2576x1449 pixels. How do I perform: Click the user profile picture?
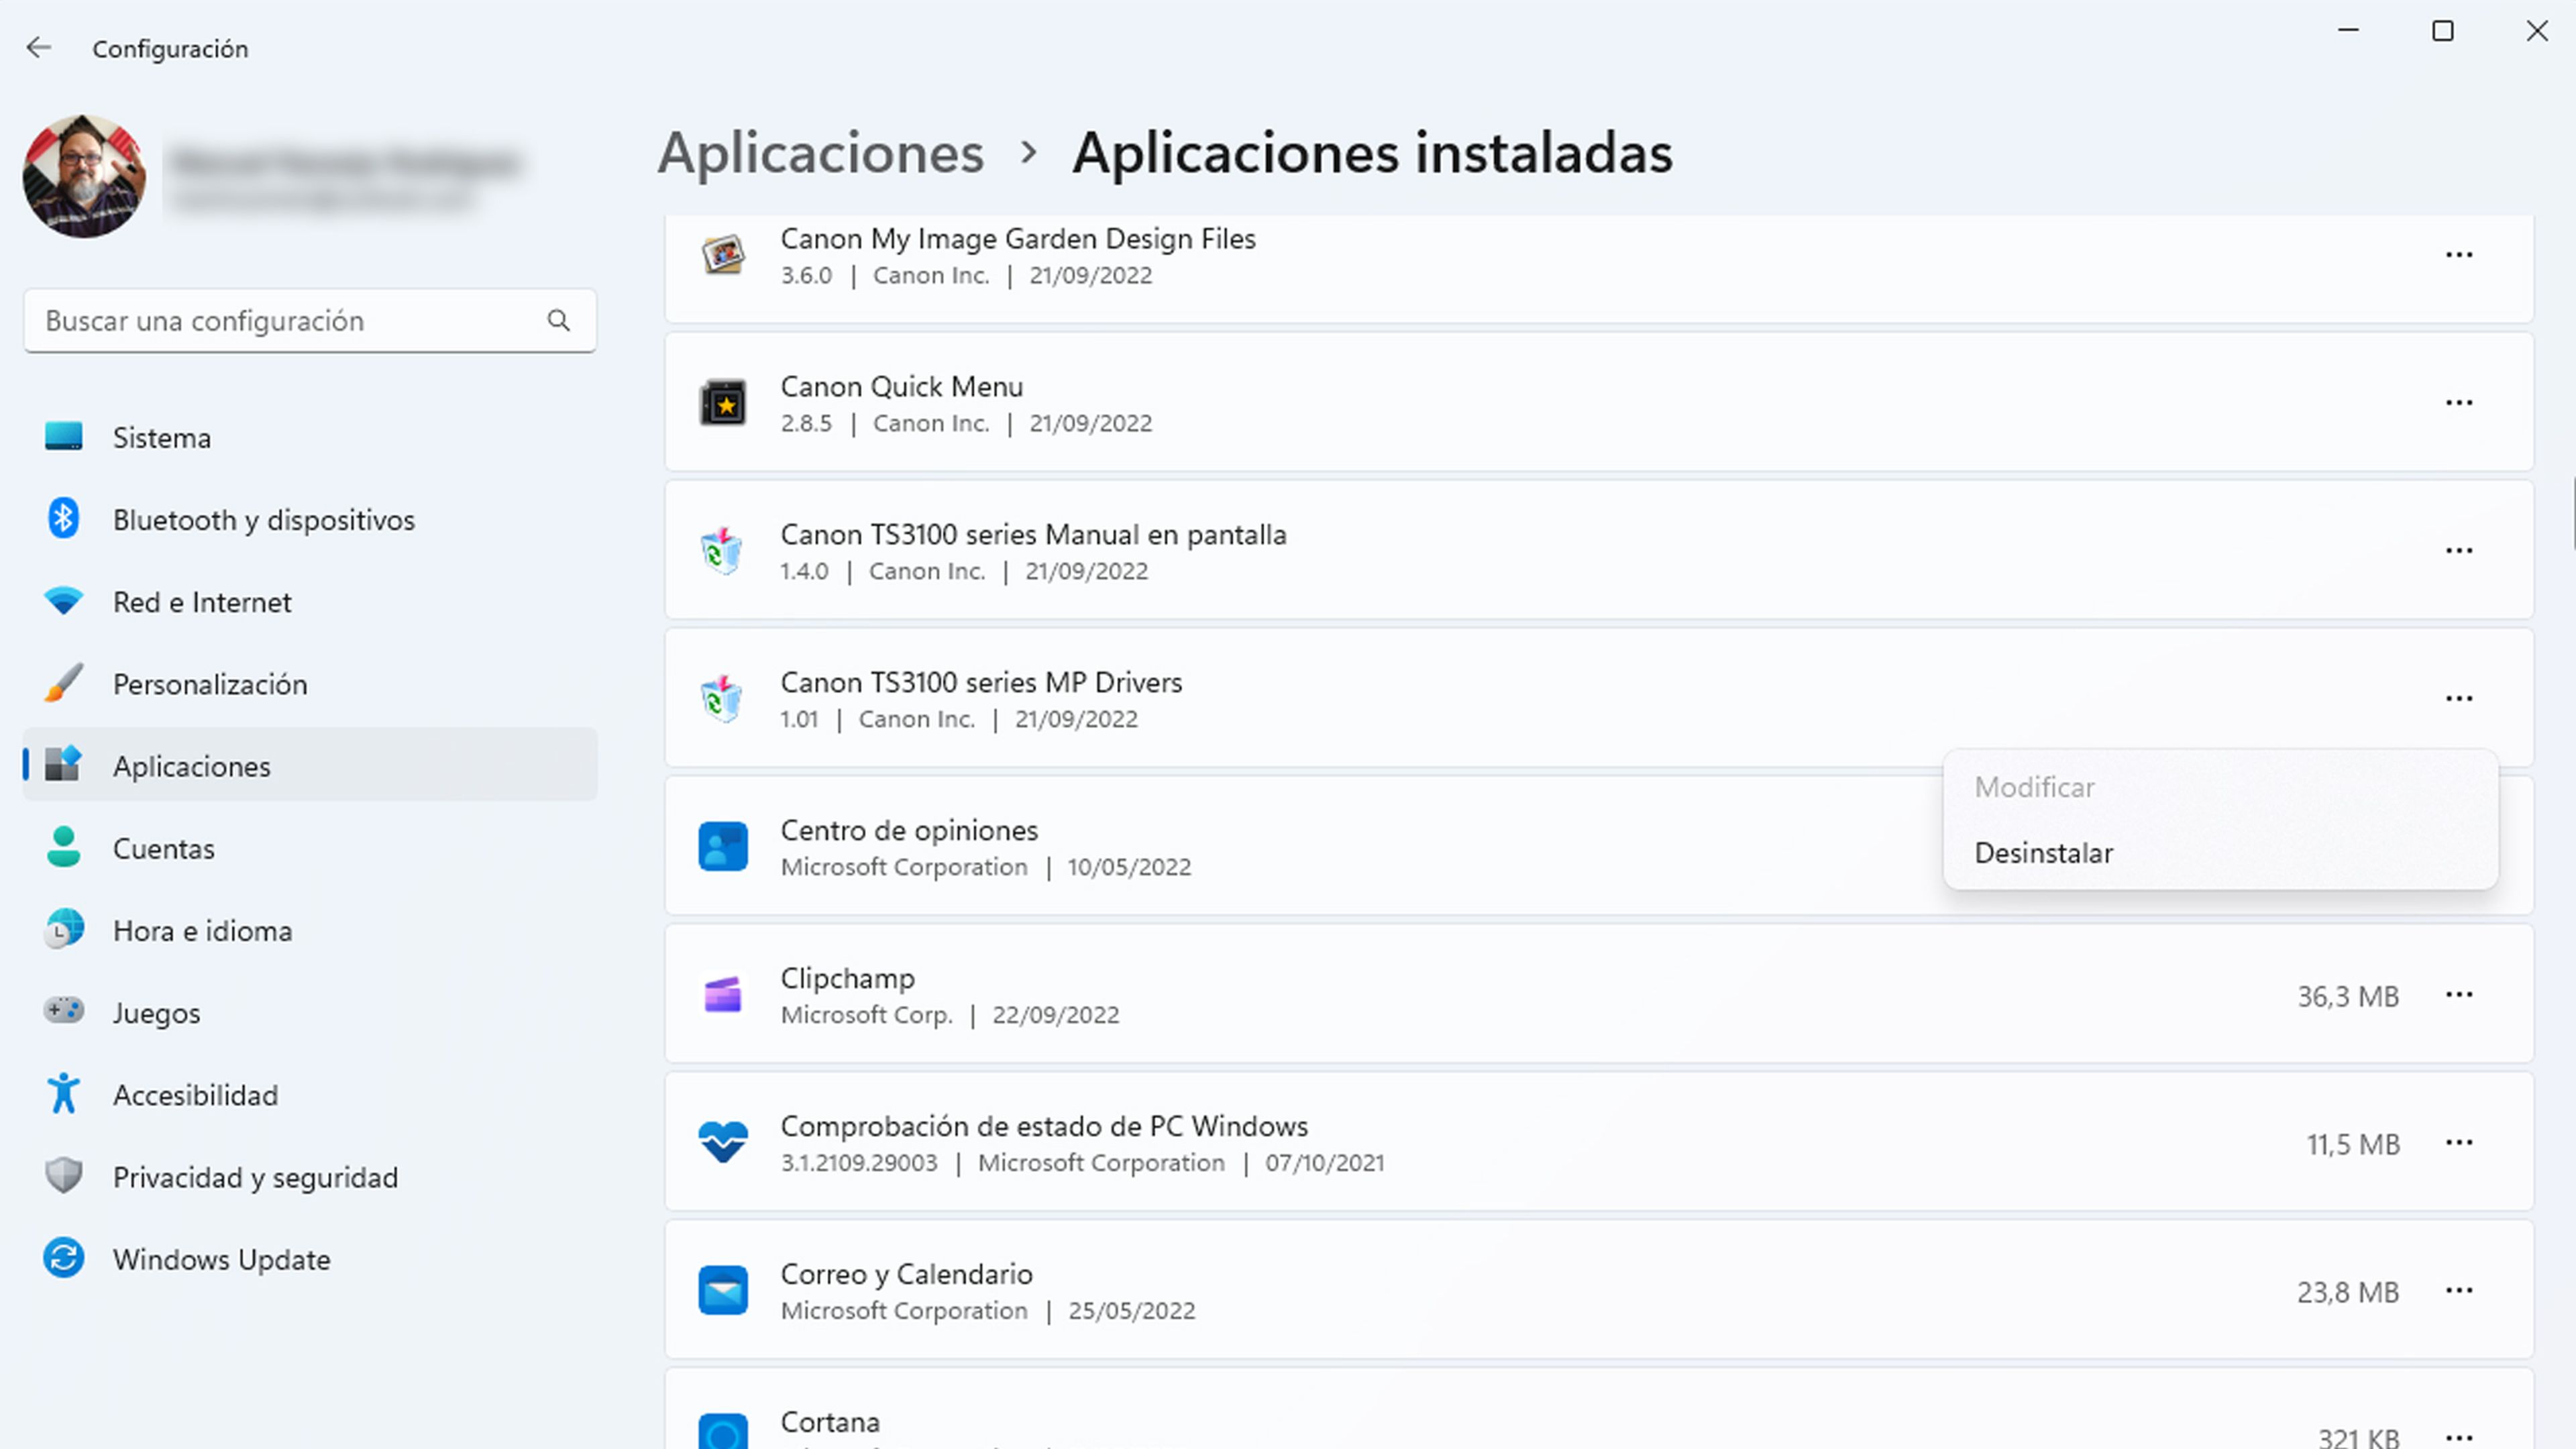84,176
